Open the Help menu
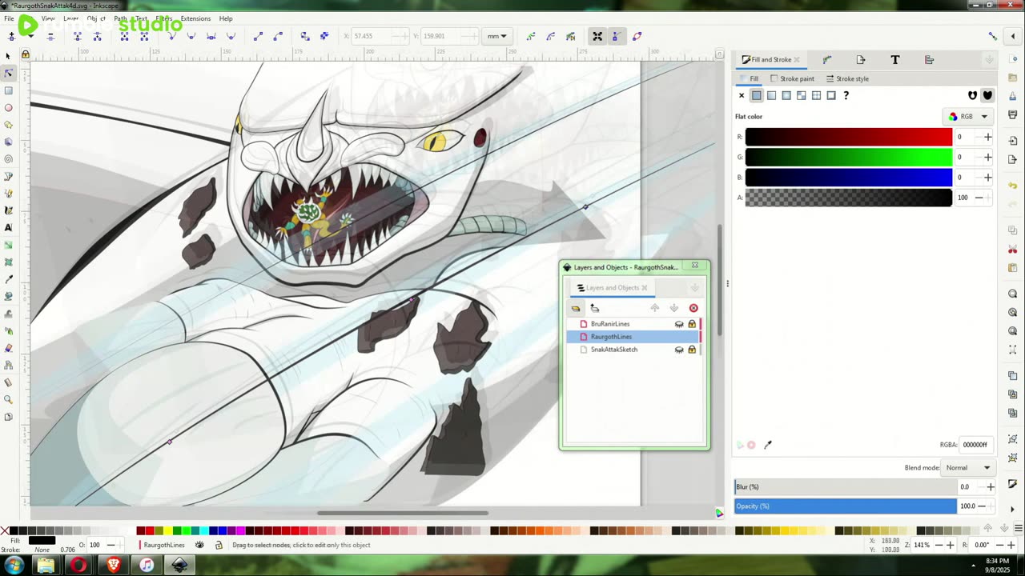 tap(226, 18)
